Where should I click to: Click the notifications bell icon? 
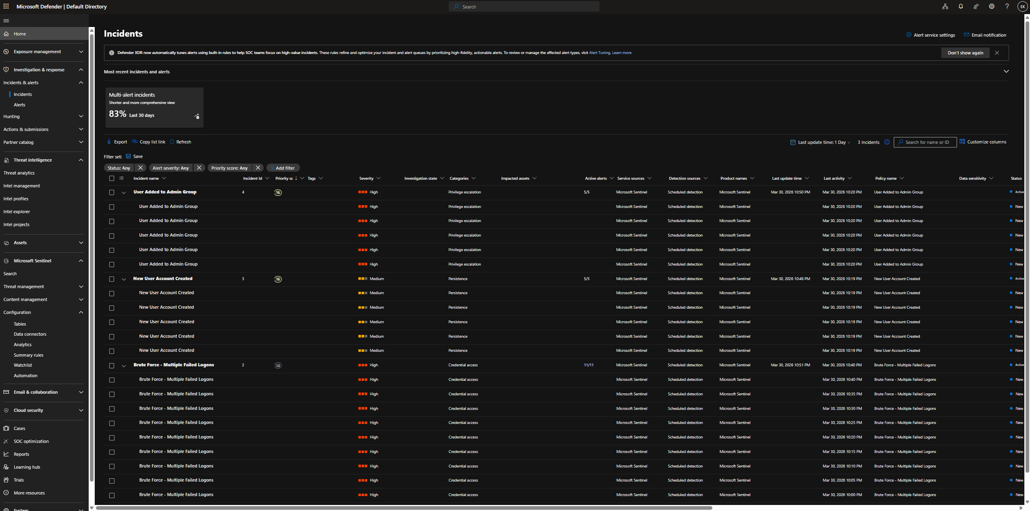click(961, 6)
